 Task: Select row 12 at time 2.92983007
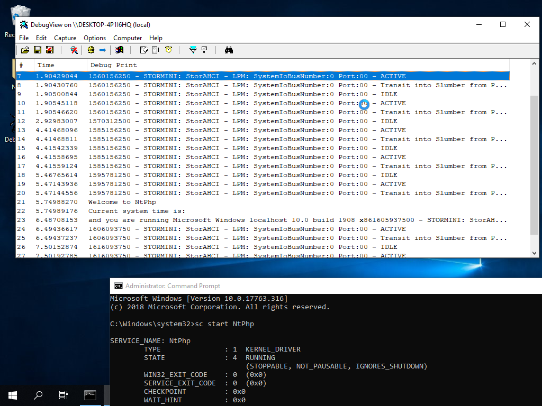263,121
